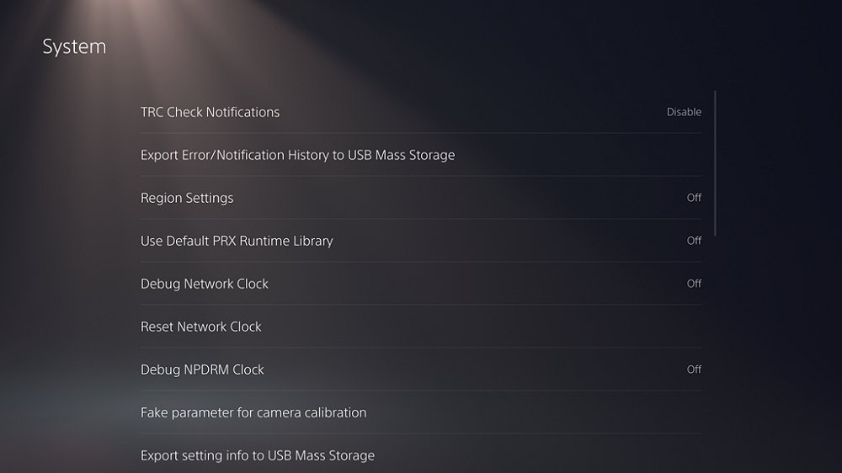The width and height of the screenshot is (842, 473).
Task: Open the TRC Check Notifications setting
Action: [210, 112]
